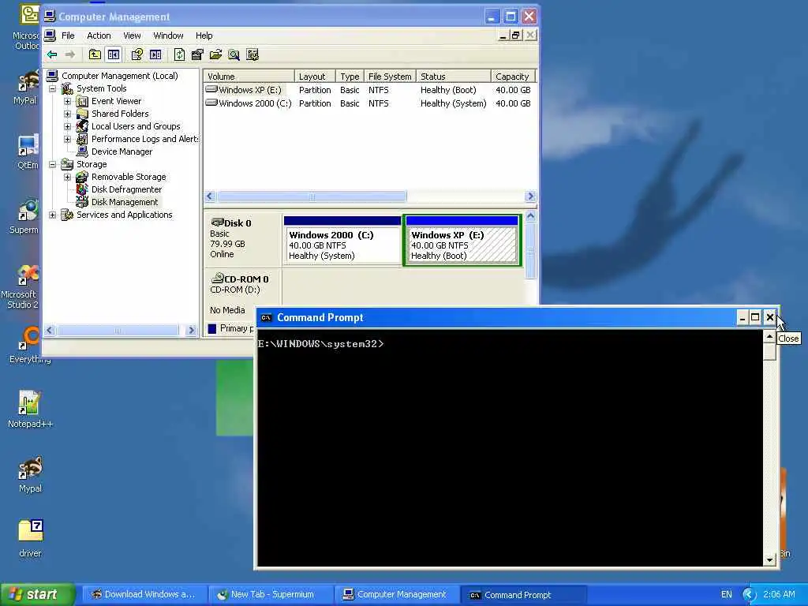Screen dimensions: 808x606
Task: Expand the Shared Folders tree node
Action: pos(68,114)
